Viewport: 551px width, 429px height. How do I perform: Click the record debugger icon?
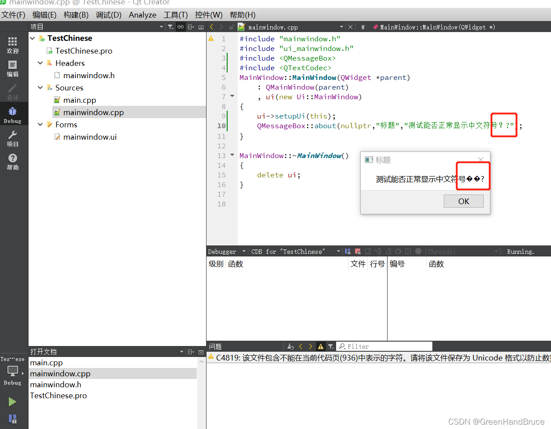418,251
